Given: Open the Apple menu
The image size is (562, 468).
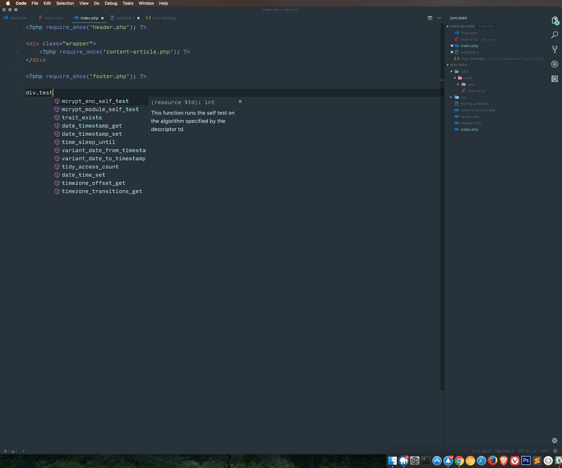Looking at the screenshot, I should [8, 3].
